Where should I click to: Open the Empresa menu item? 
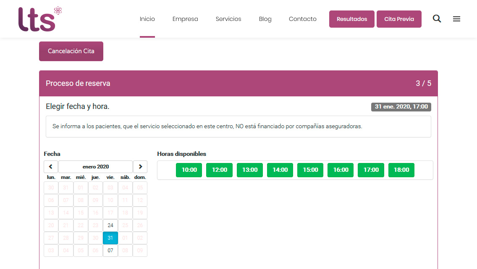pyautogui.click(x=185, y=19)
